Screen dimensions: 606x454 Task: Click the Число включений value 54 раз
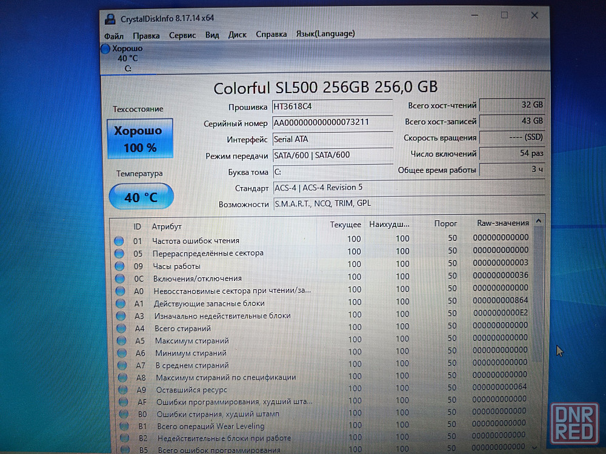[x=512, y=153]
